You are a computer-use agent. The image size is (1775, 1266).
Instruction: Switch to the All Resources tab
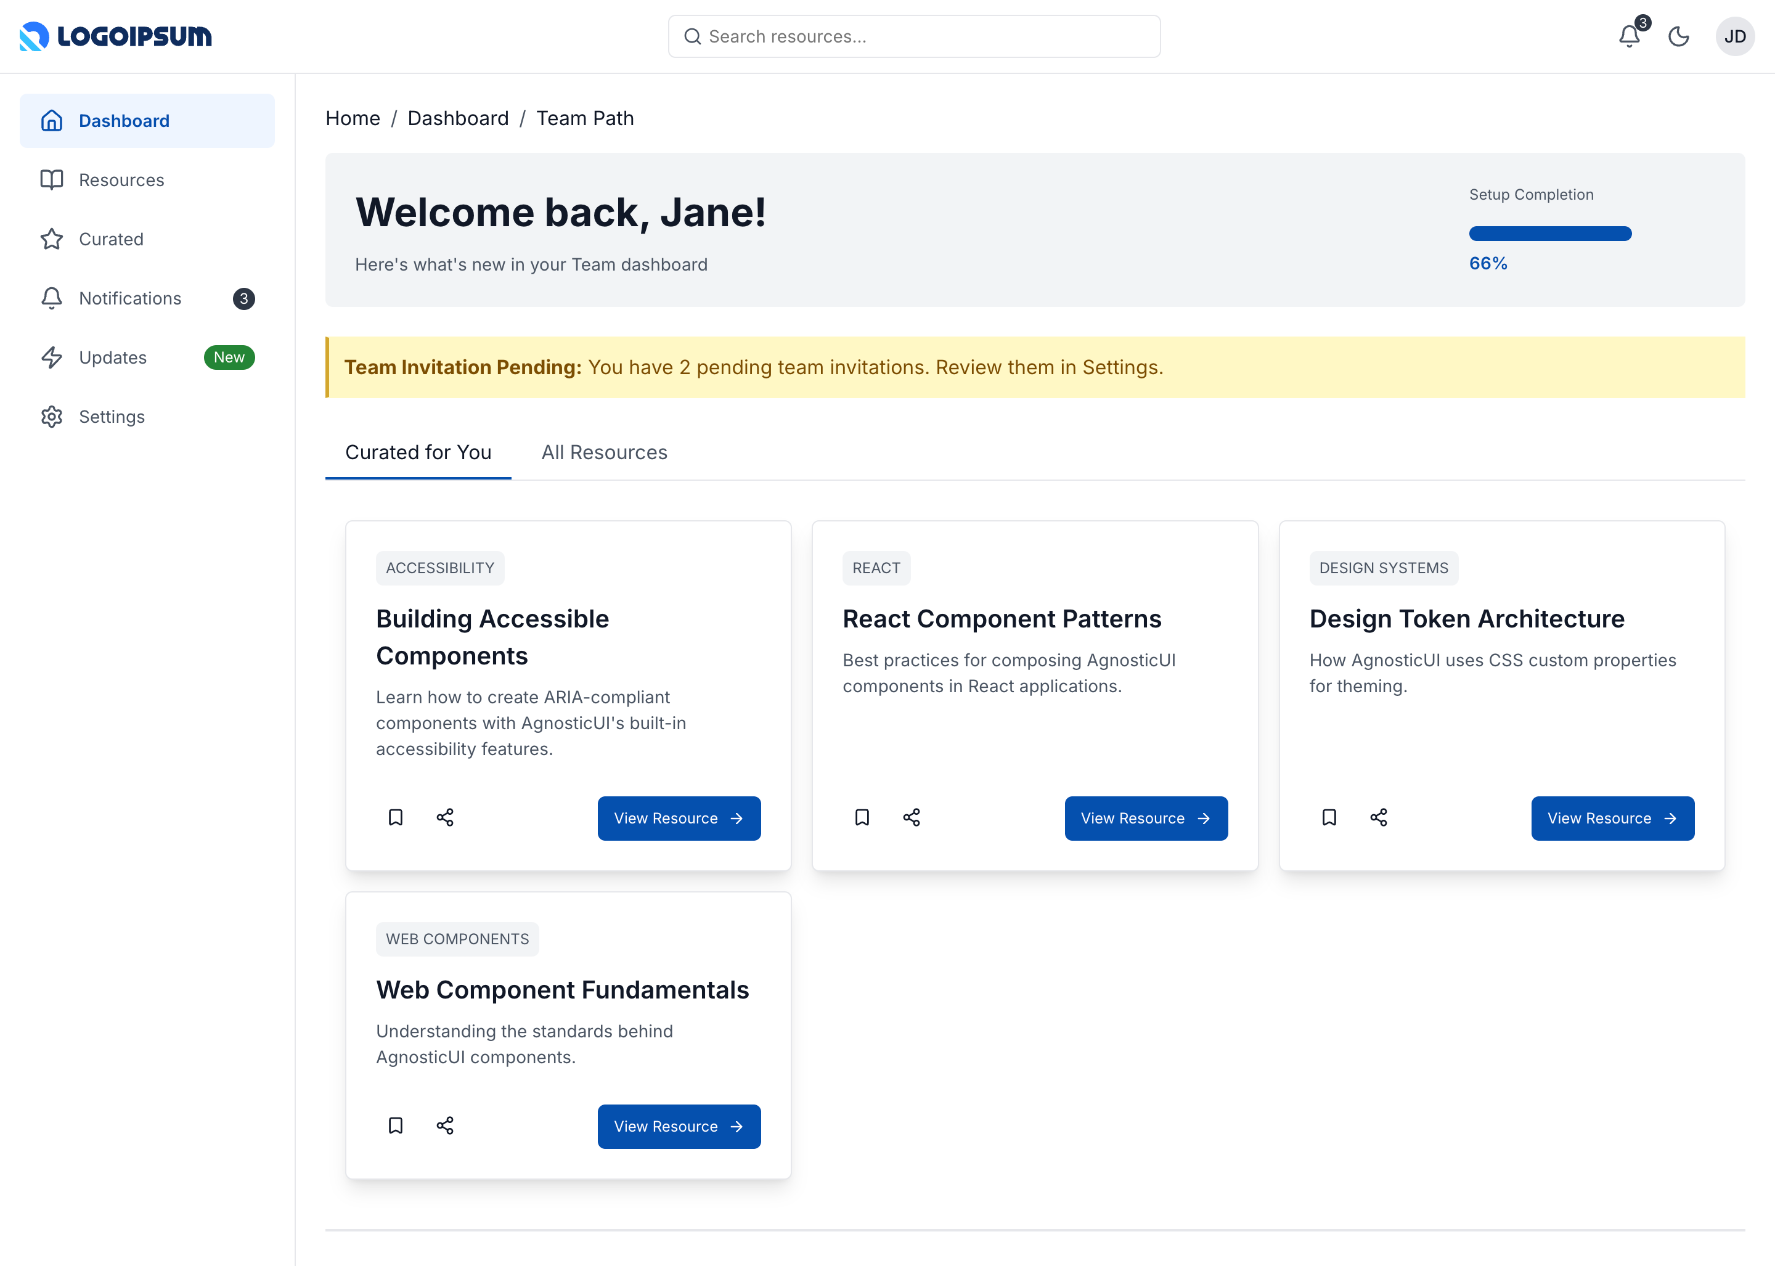click(604, 452)
